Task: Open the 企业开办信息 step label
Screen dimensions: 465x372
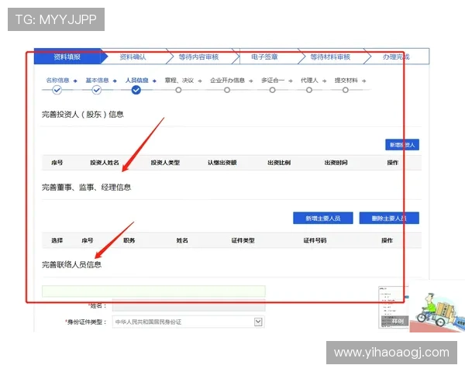Action: 227,81
